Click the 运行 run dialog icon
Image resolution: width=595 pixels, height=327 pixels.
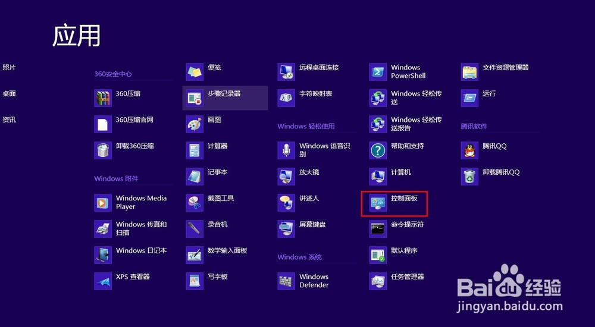pyautogui.click(x=470, y=98)
